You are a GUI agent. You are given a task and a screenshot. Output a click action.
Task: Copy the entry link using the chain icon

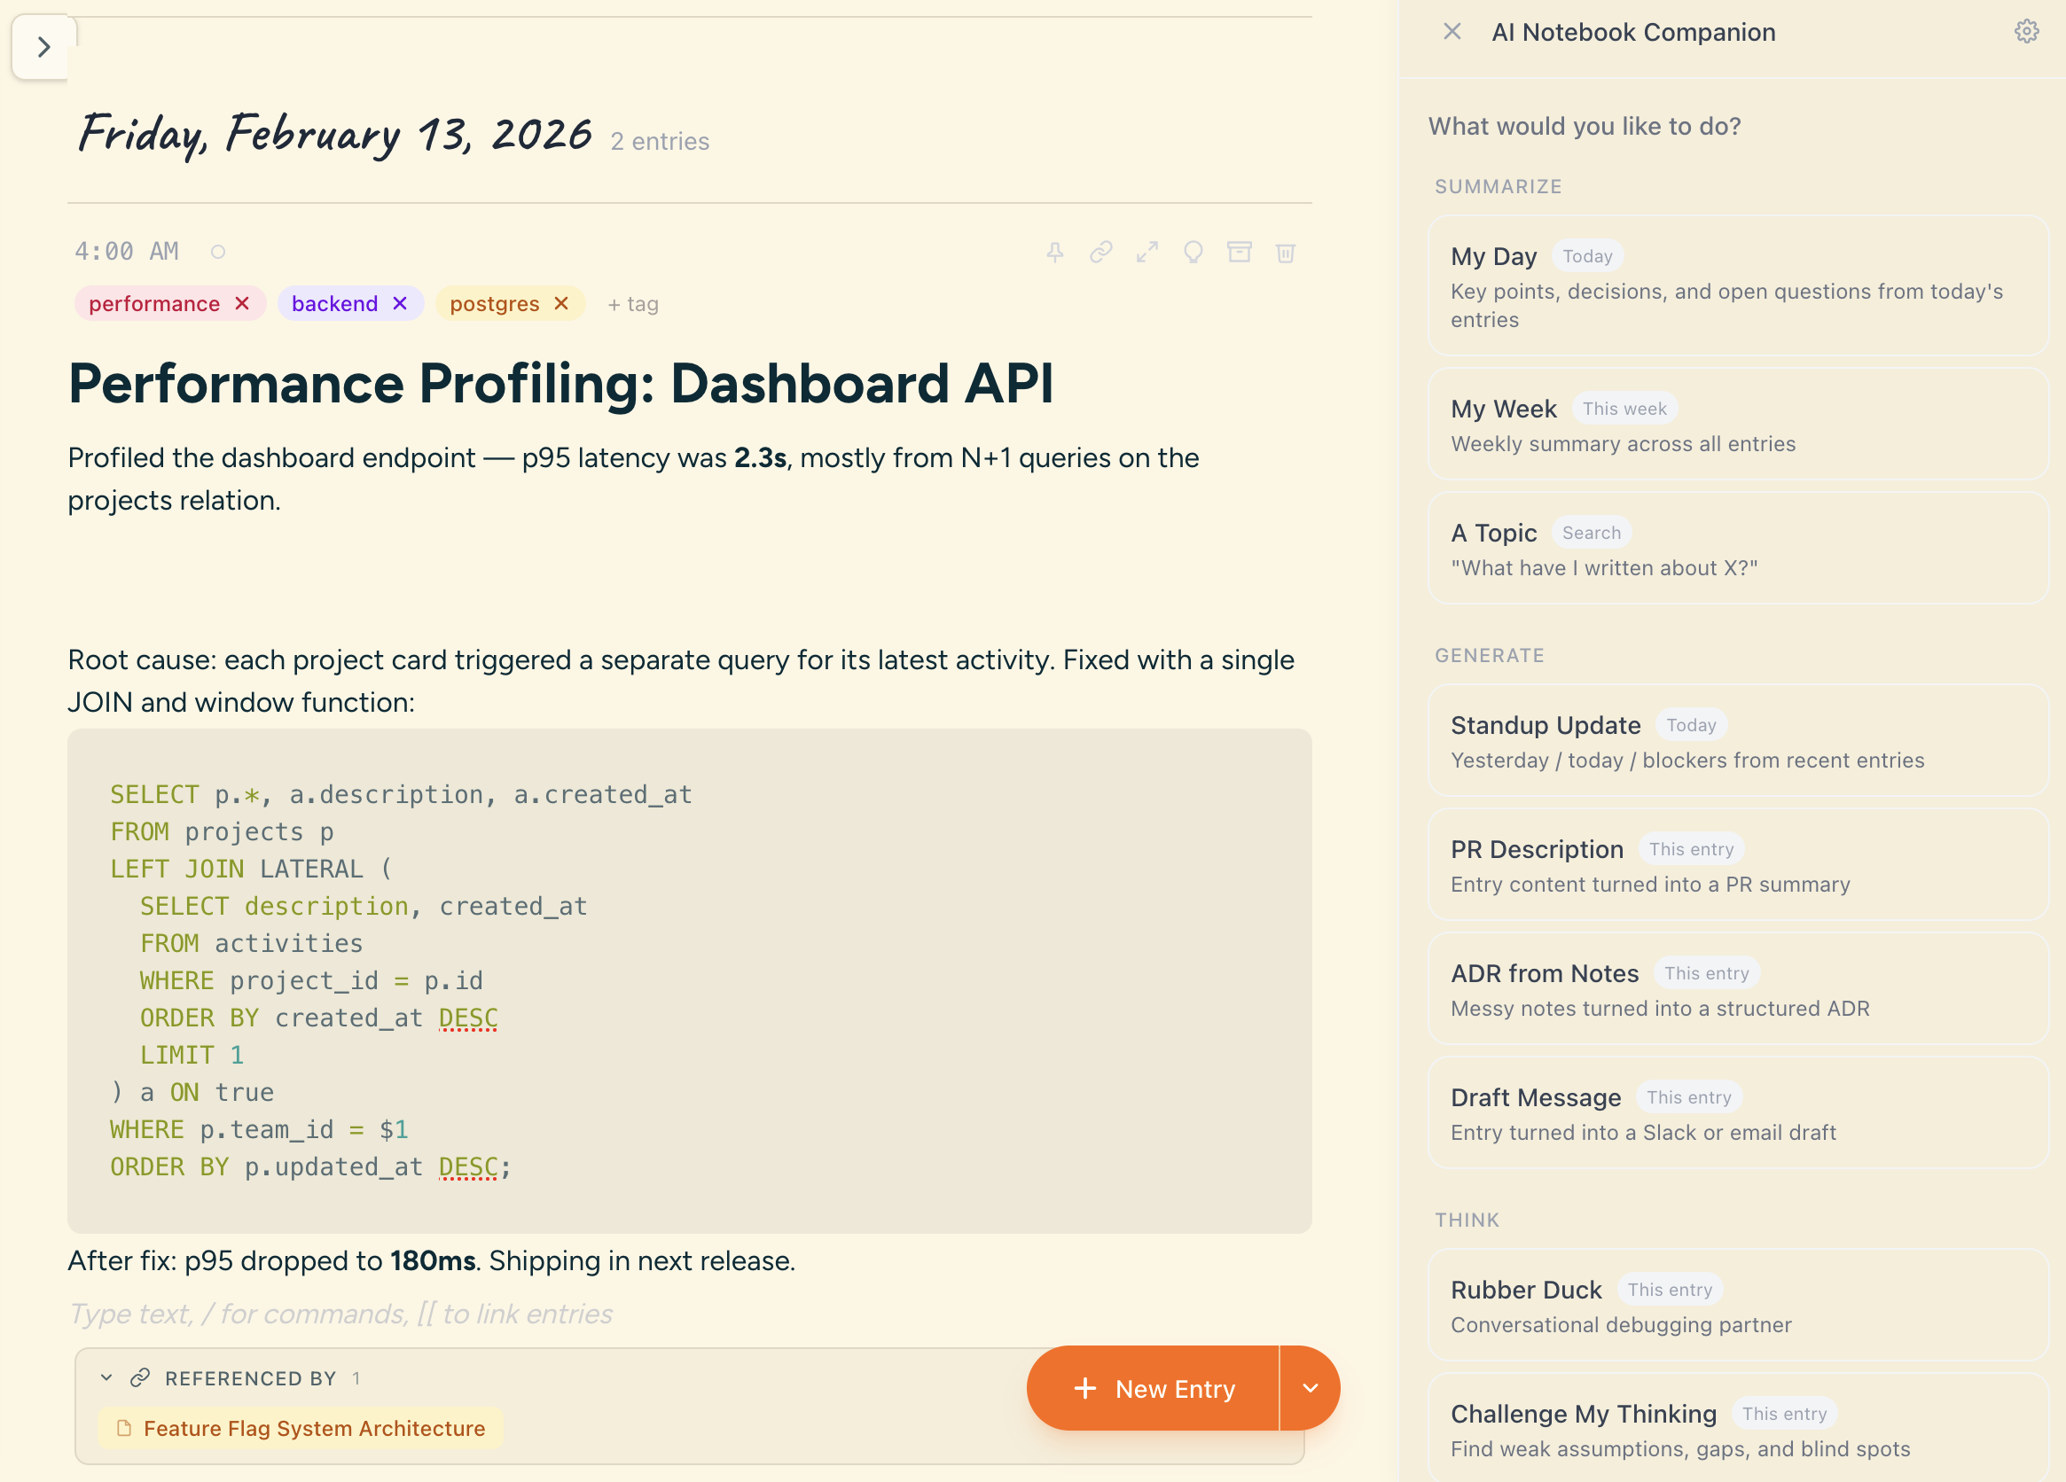(1101, 252)
